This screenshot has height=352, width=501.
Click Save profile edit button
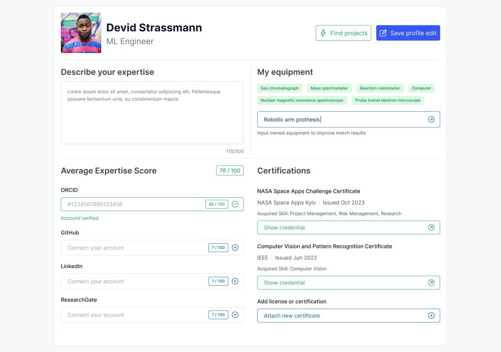408,33
